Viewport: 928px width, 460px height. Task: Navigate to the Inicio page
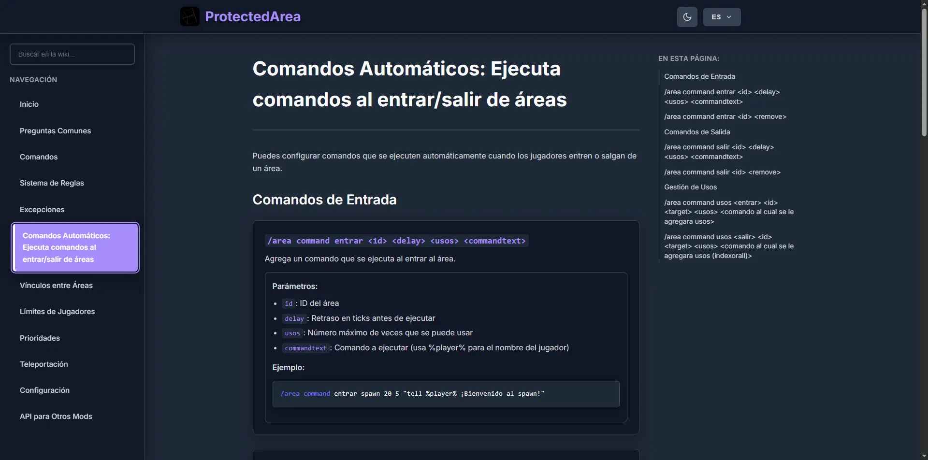[29, 104]
